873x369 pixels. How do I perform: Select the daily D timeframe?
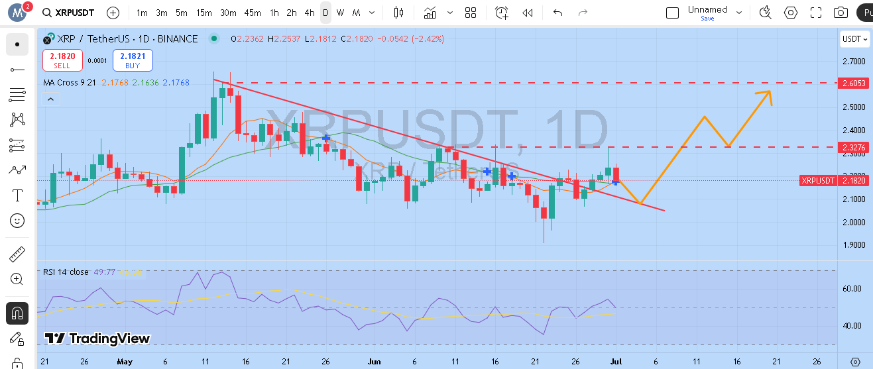tap(325, 13)
